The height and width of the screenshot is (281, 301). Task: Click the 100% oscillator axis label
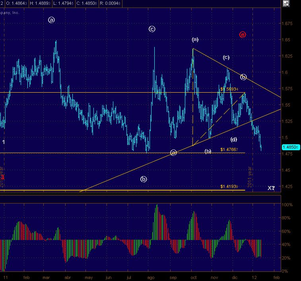point(287,205)
